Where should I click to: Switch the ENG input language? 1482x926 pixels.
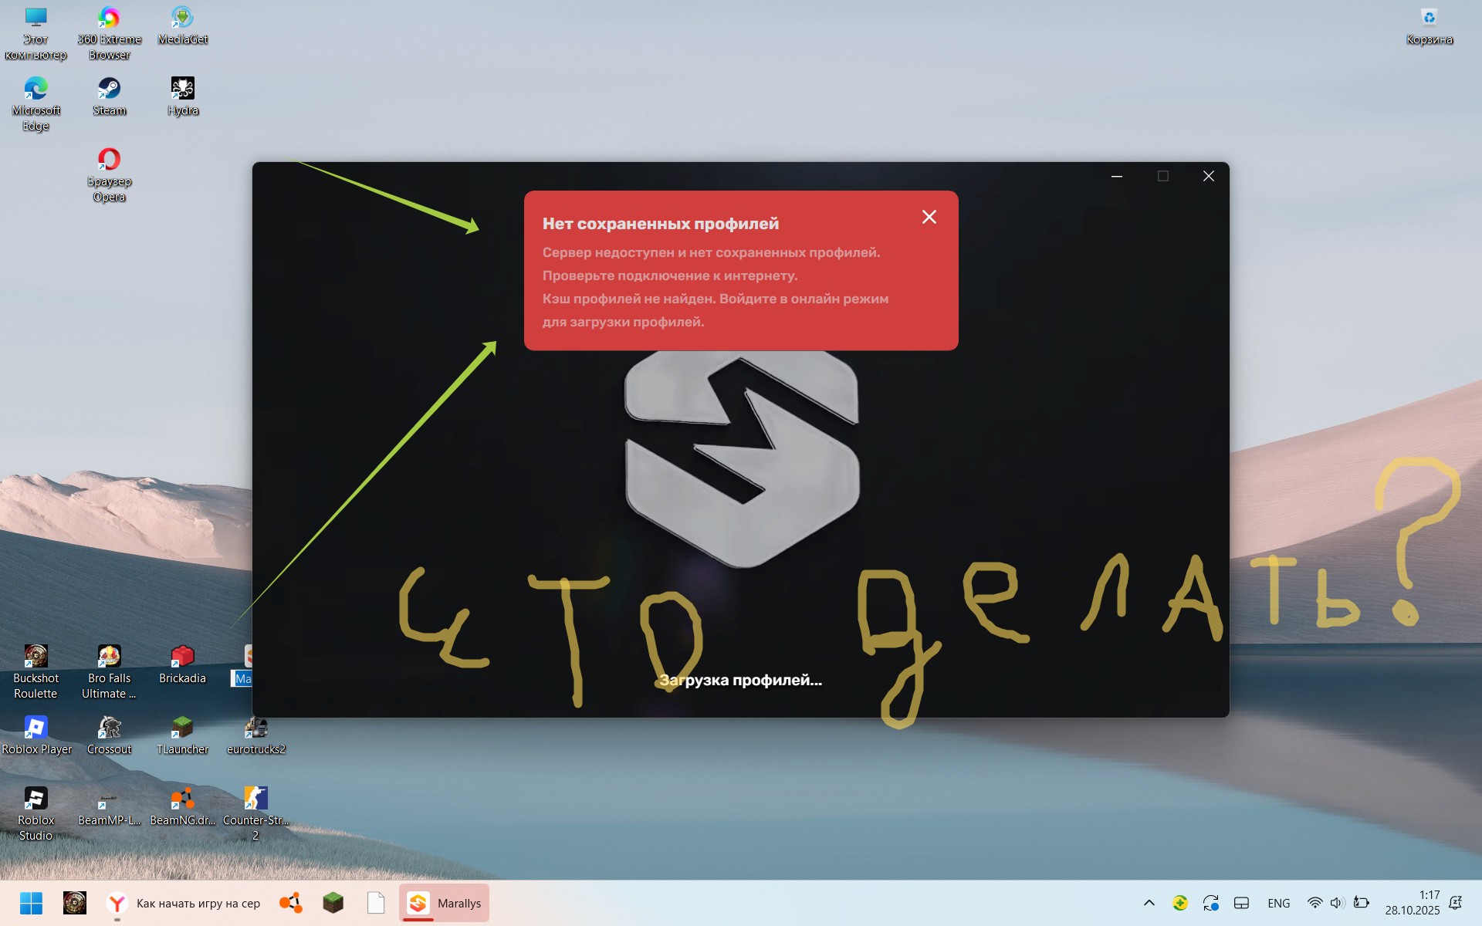point(1278,903)
